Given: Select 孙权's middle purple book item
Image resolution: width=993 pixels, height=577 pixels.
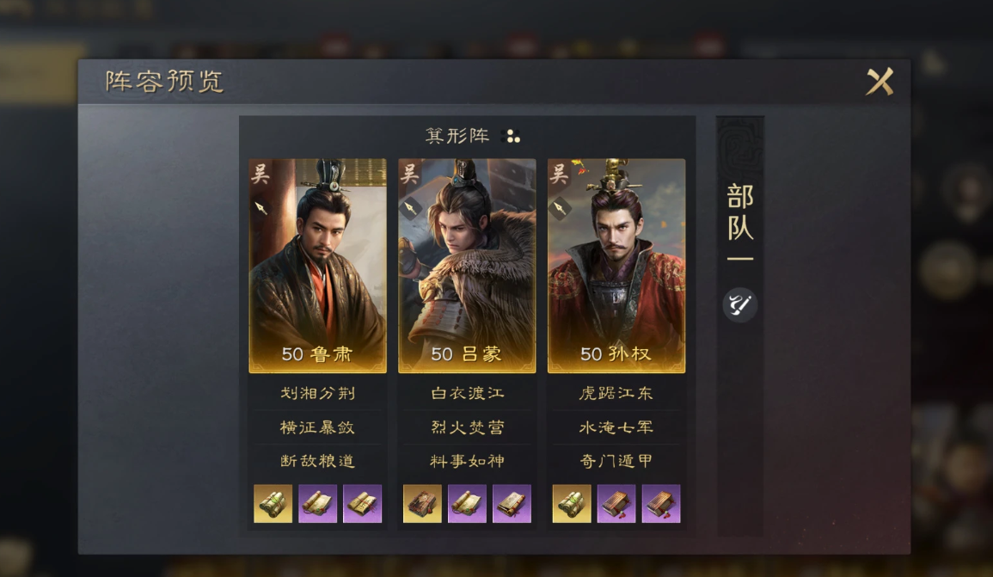Looking at the screenshot, I should coord(616,504).
